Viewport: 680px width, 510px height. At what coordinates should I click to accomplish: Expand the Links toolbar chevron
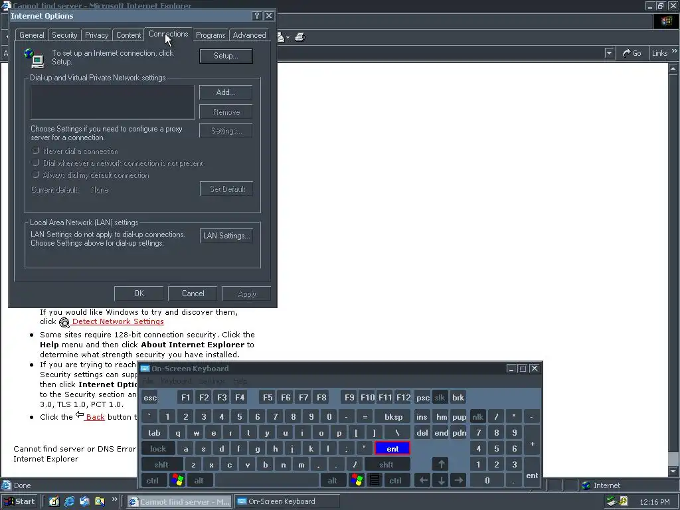pos(675,50)
